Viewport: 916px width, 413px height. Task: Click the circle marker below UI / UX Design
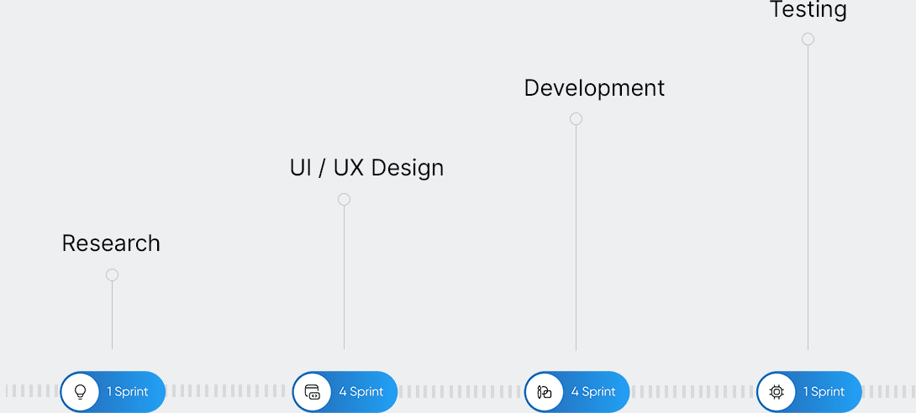tap(344, 200)
